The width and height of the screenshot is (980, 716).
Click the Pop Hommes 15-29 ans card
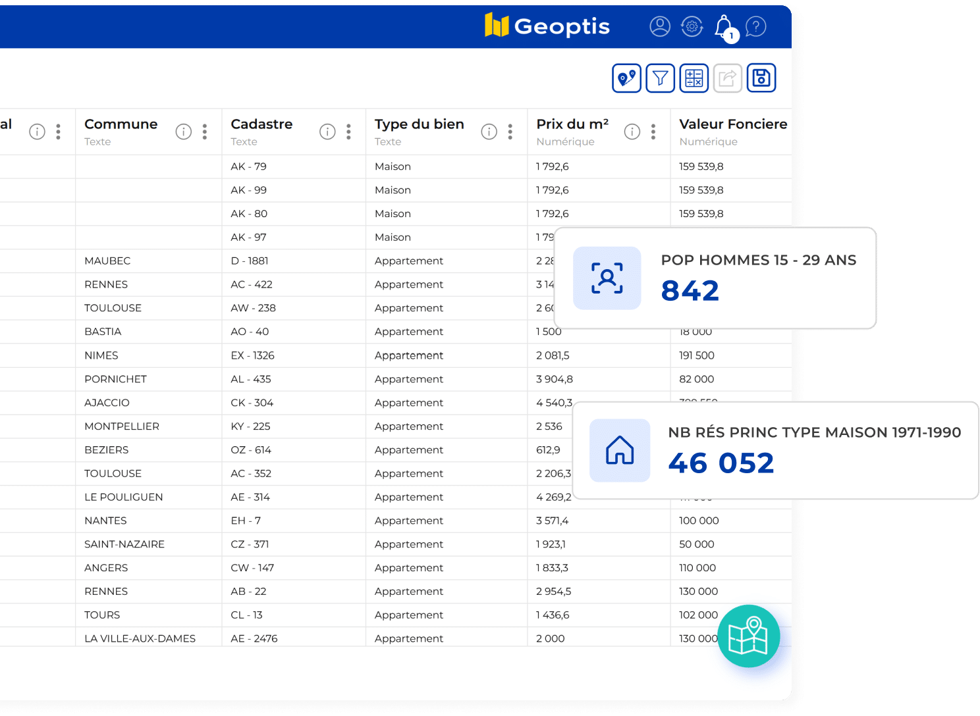pyautogui.click(x=715, y=278)
